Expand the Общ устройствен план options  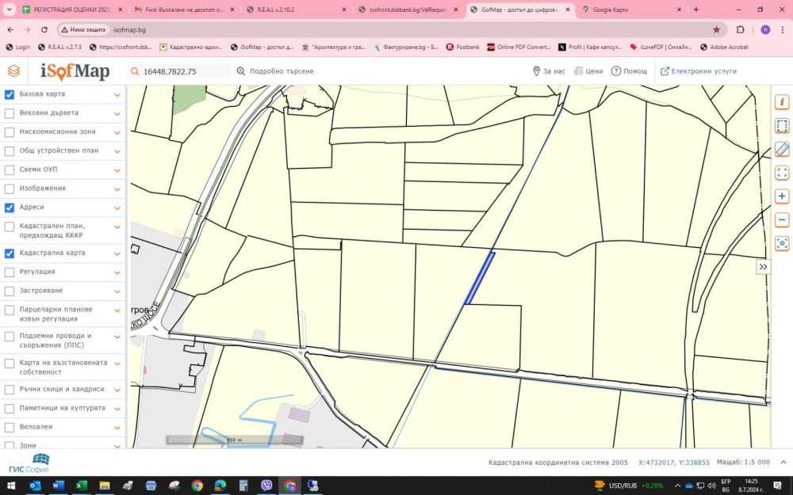(117, 151)
